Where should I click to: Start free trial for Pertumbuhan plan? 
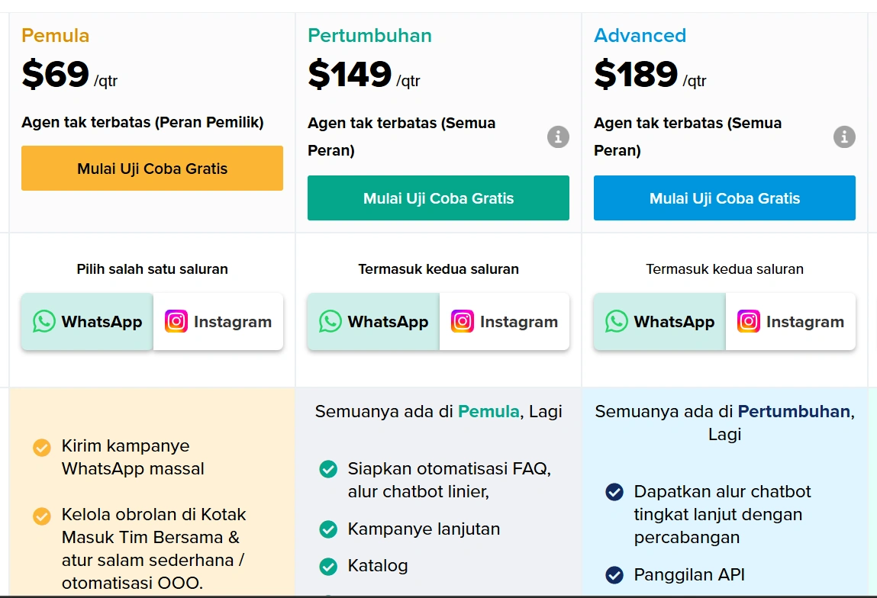point(438,198)
